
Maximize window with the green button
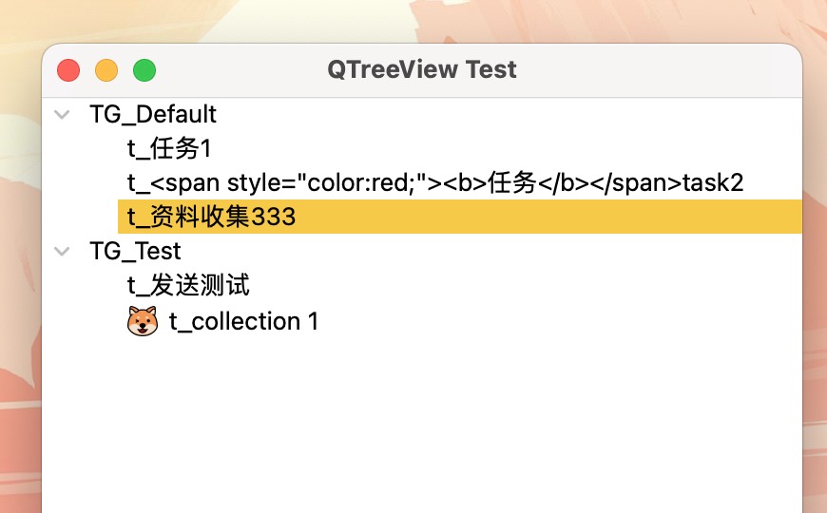144,70
